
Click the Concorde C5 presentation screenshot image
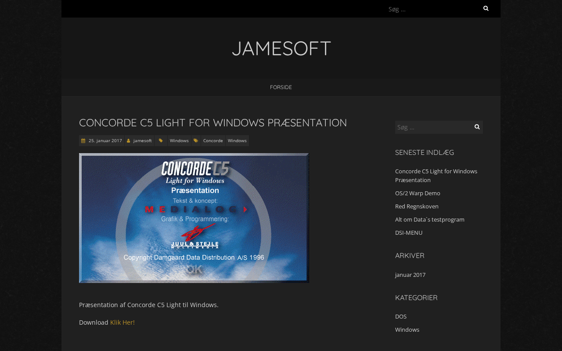click(x=194, y=218)
